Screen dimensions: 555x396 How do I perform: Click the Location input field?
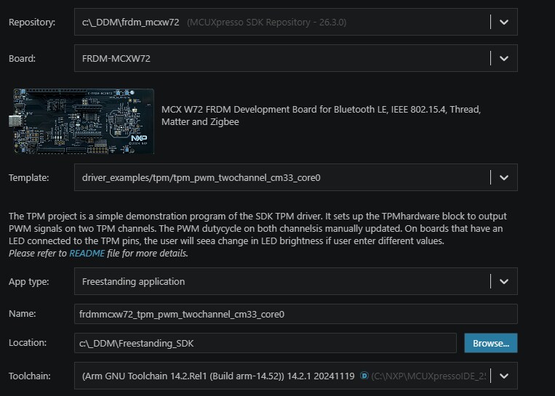click(x=265, y=343)
